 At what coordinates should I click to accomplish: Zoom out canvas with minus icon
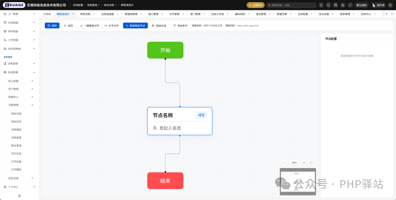pos(285,163)
